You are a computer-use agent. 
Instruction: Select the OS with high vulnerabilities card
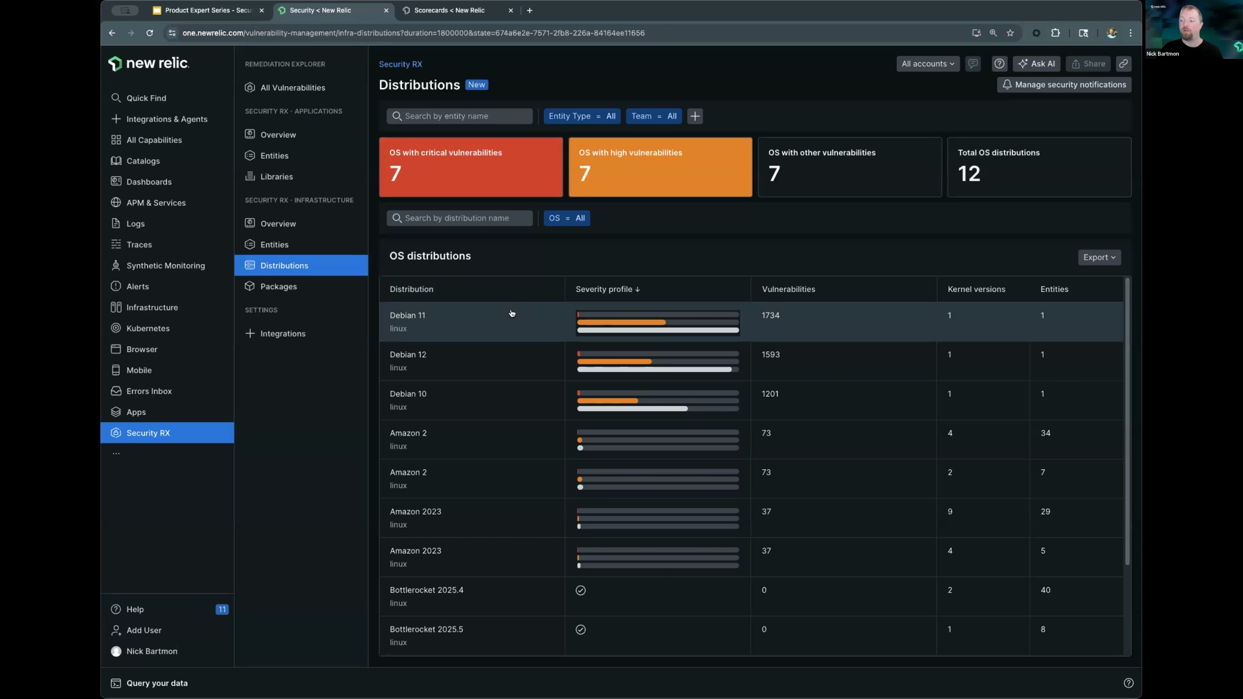click(x=660, y=167)
